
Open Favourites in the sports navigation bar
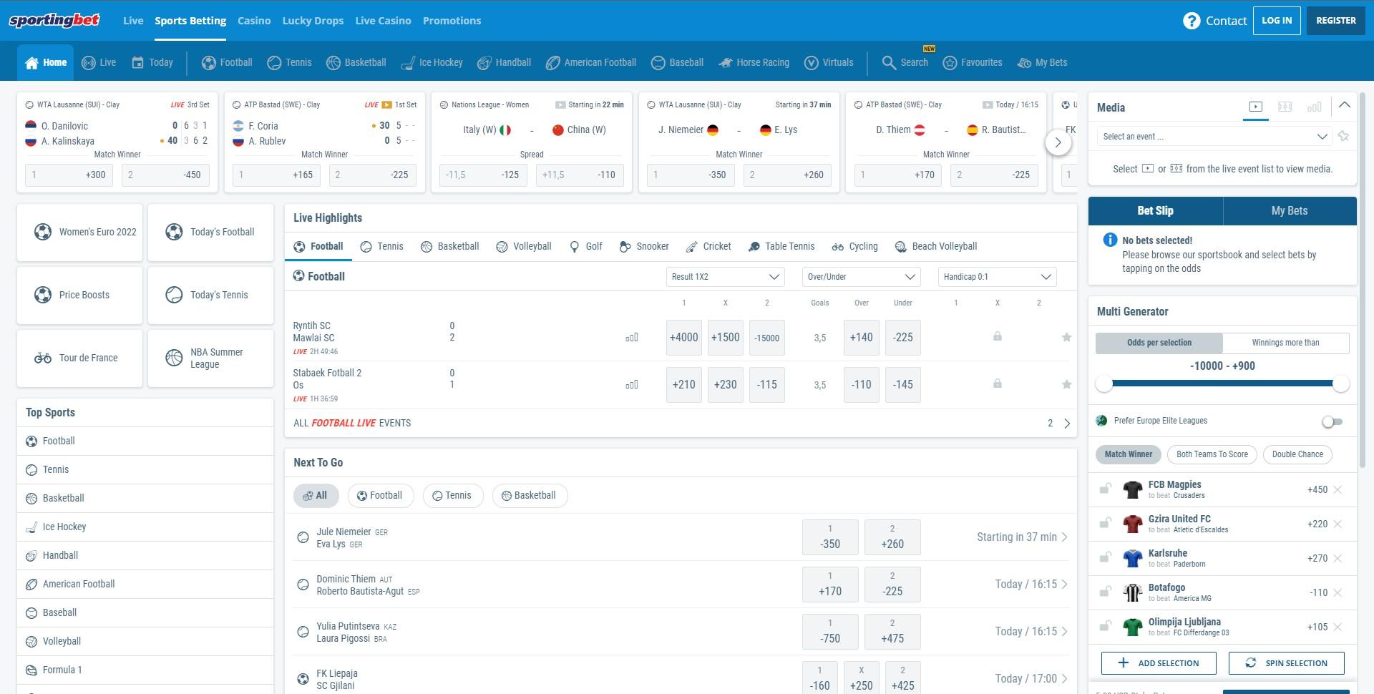973,62
